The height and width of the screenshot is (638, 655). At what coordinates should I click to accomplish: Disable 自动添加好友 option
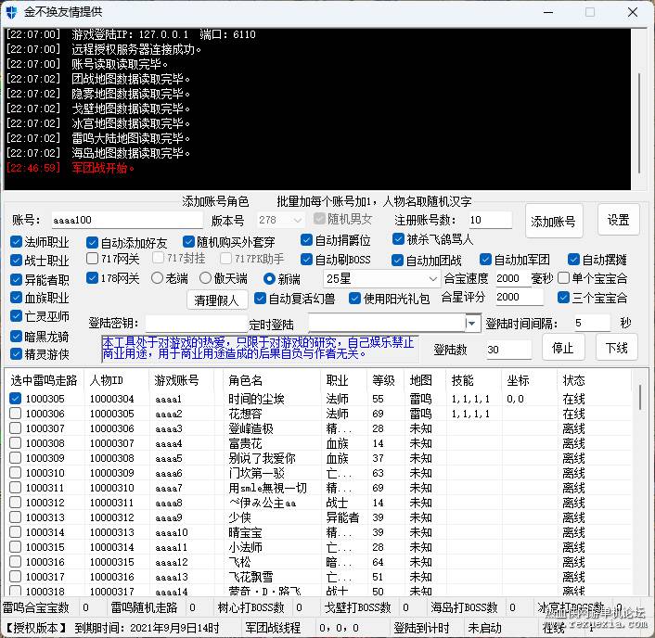[x=92, y=243]
